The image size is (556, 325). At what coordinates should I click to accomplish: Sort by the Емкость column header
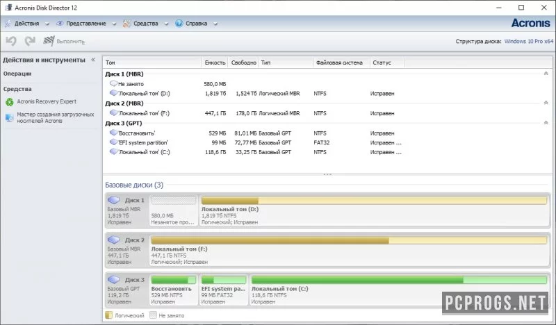tap(215, 62)
